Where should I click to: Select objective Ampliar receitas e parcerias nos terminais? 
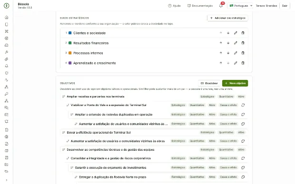[96, 97]
